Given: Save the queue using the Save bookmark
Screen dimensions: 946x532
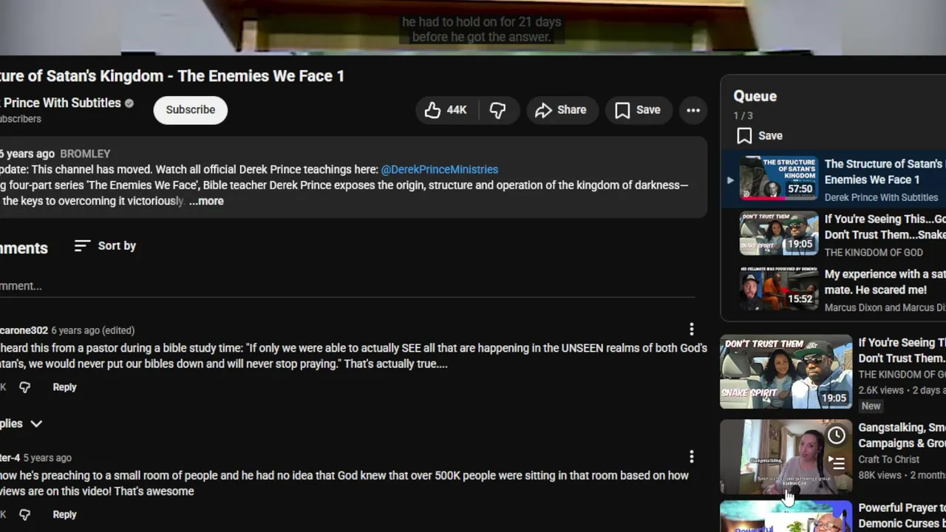Looking at the screenshot, I should (x=760, y=136).
